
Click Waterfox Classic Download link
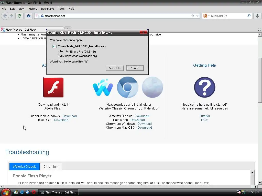tap(142, 116)
